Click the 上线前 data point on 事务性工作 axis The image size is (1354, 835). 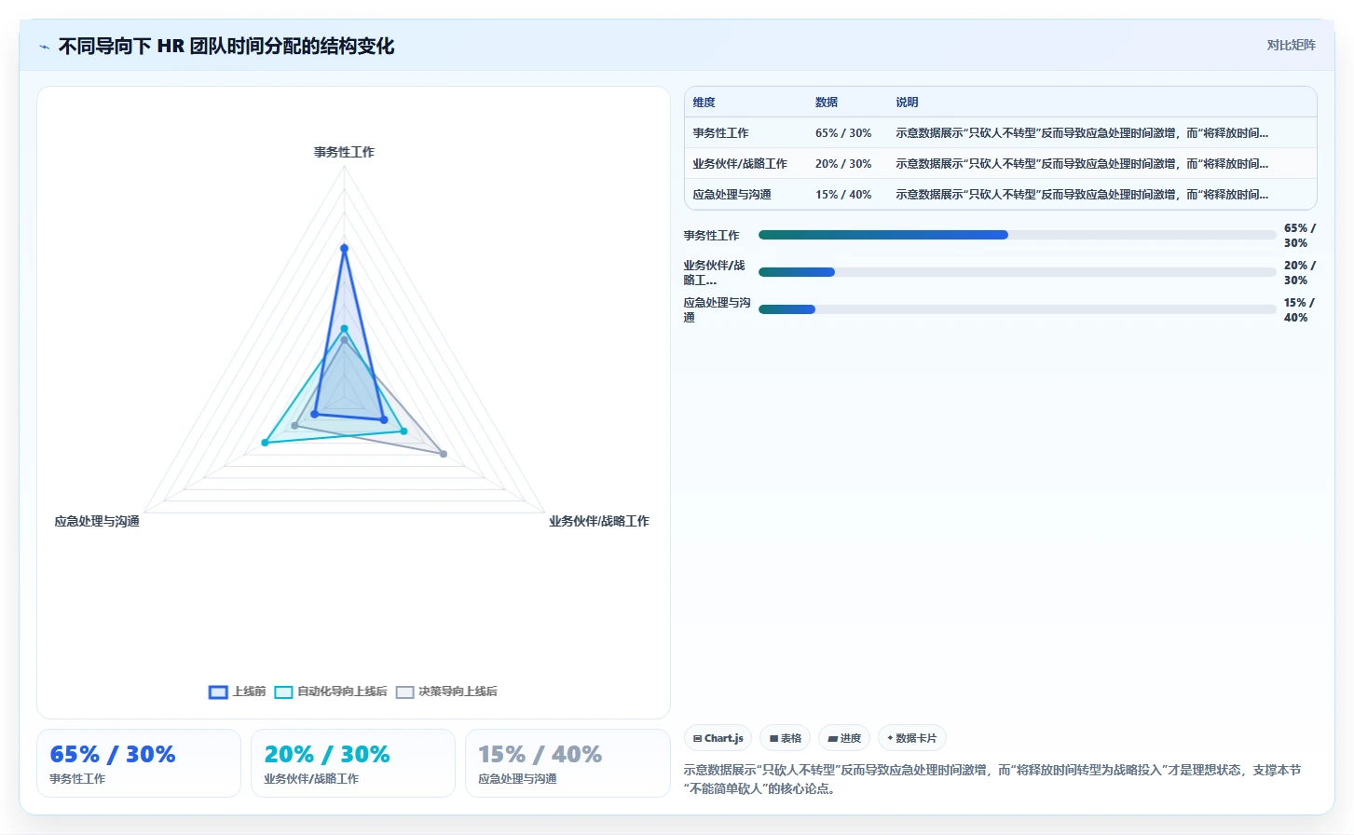tap(344, 248)
